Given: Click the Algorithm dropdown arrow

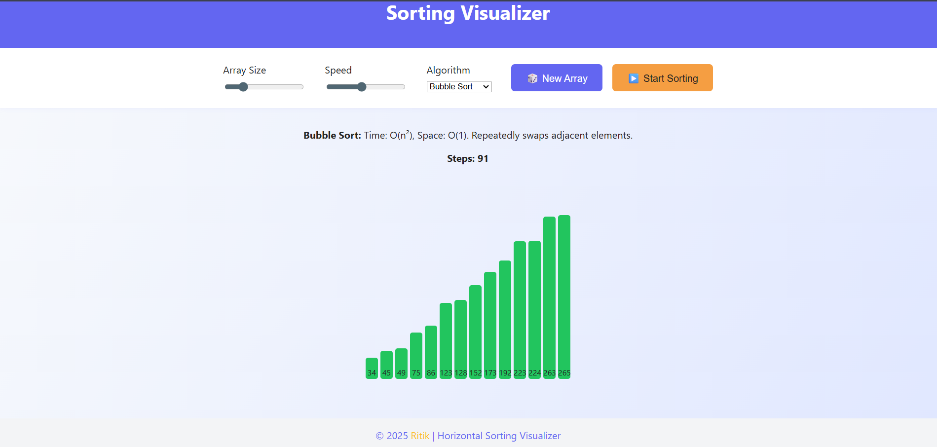Looking at the screenshot, I should tap(485, 86).
